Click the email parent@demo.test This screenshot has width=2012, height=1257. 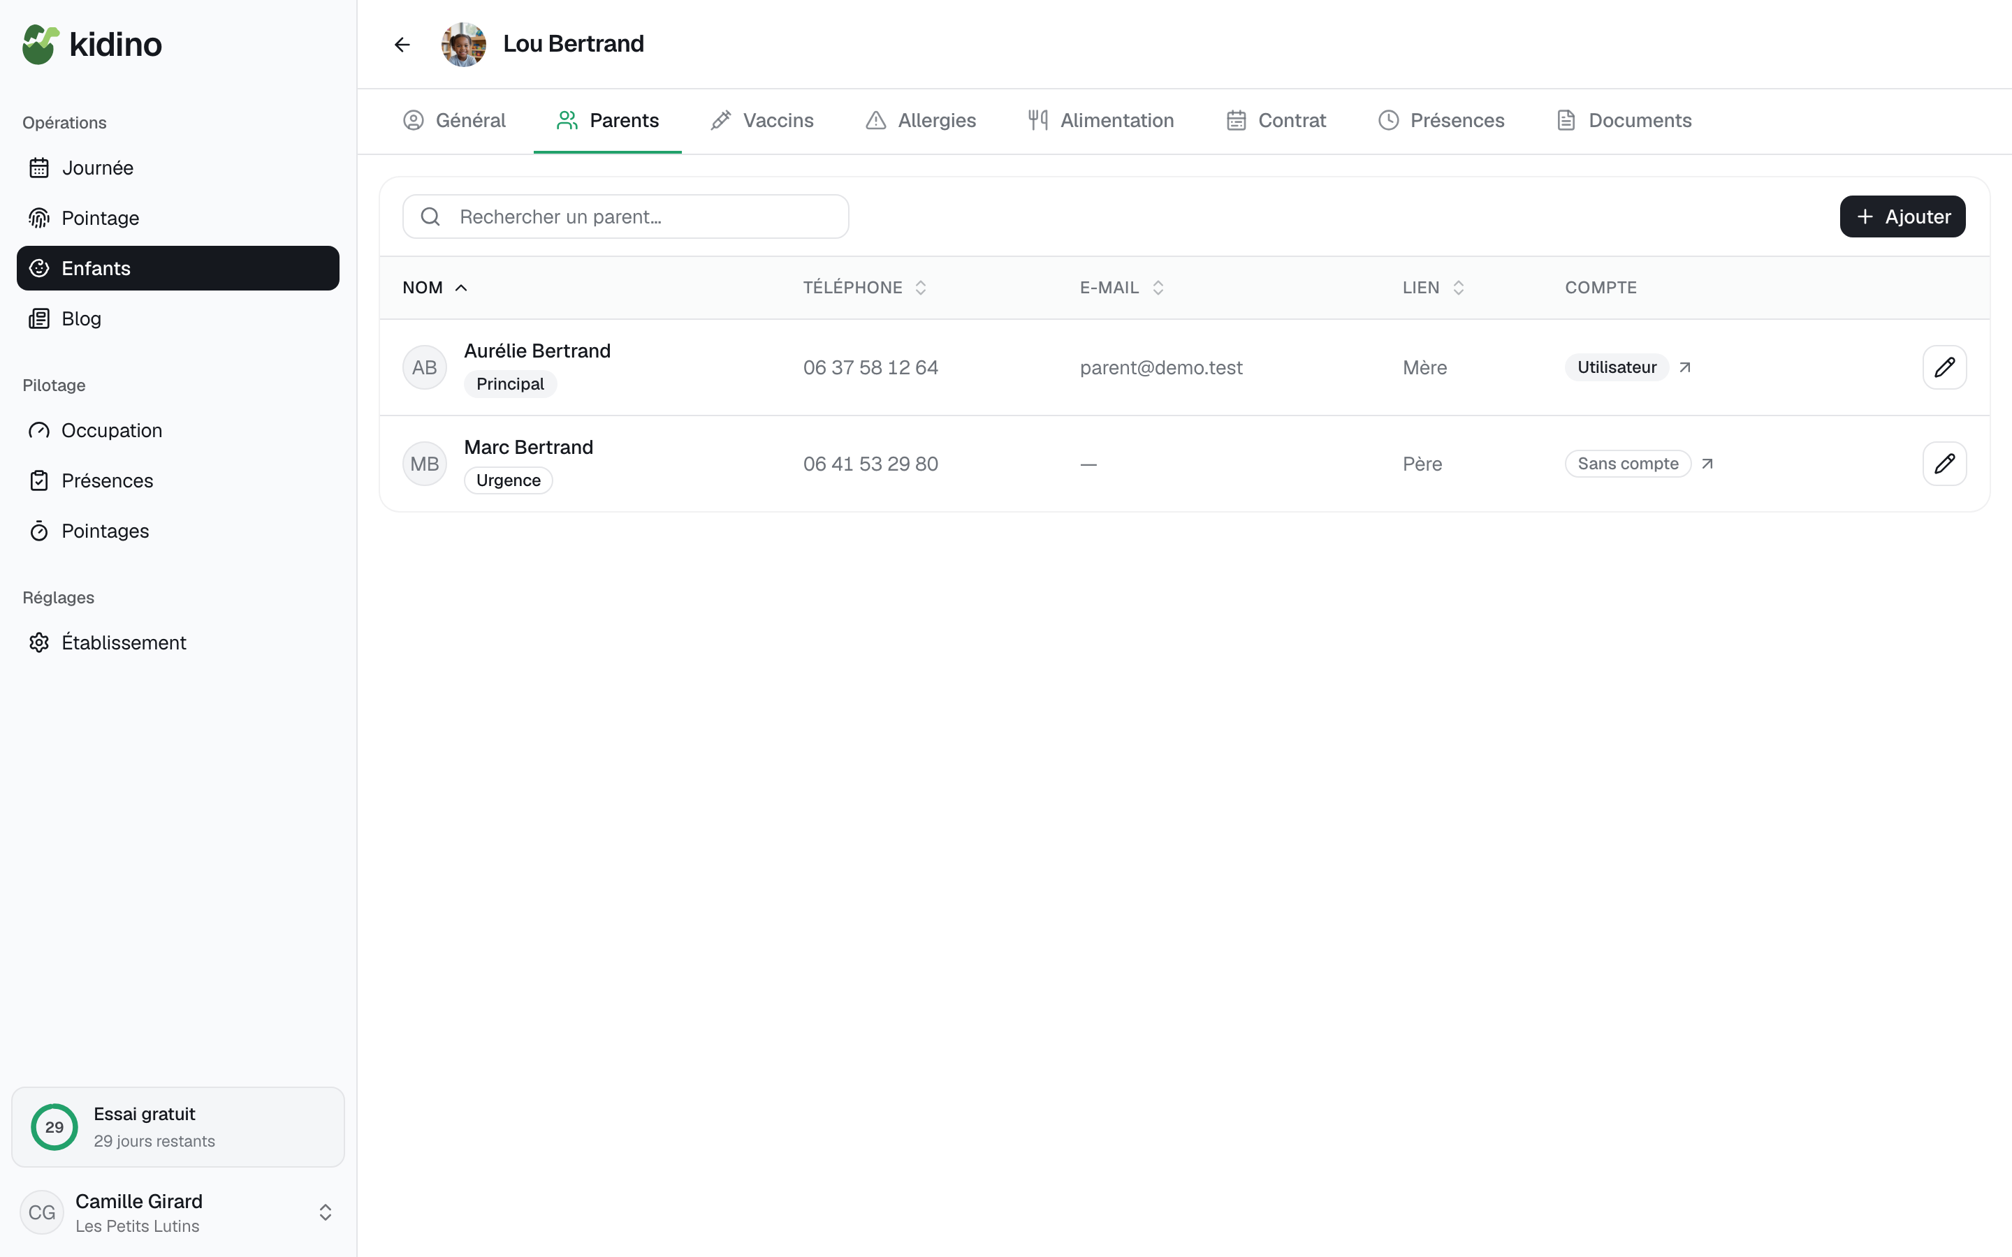(x=1160, y=367)
